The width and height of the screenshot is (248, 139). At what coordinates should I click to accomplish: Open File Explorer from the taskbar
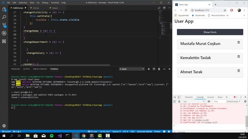click(28, 136)
